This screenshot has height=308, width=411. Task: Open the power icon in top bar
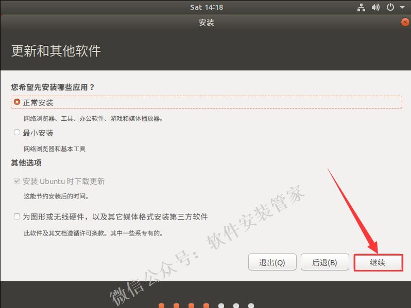390,7
